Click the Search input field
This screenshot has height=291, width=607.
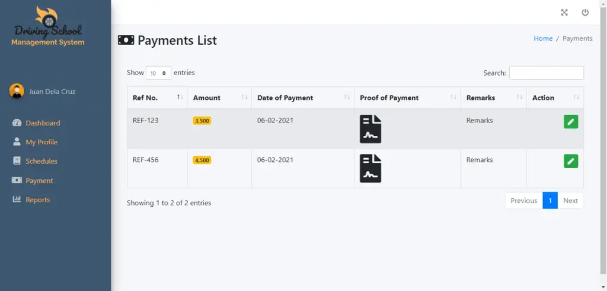(x=546, y=73)
